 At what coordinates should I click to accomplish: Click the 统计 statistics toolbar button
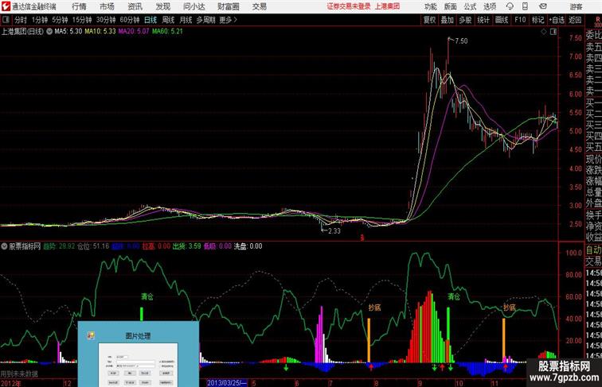(483, 20)
